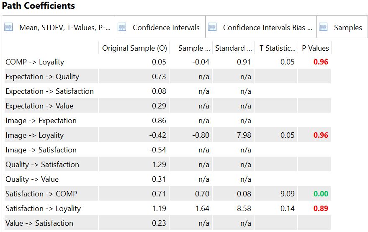Click the T Statistics column header
The image size is (368, 232).
tap(277, 48)
